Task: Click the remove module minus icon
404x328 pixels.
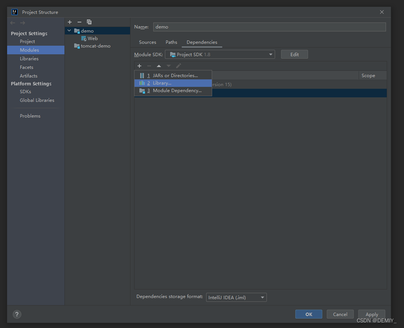Action: pos(79,22)
